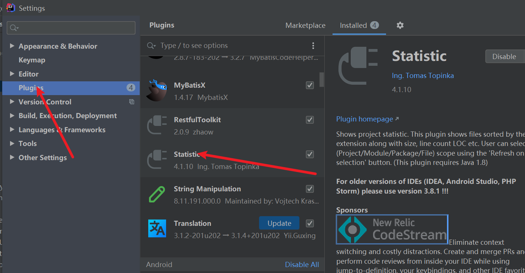Expand the Other Settings node

point(12,157)
